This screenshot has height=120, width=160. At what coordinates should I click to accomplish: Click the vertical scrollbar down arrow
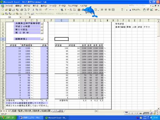[x=158, y=108]
